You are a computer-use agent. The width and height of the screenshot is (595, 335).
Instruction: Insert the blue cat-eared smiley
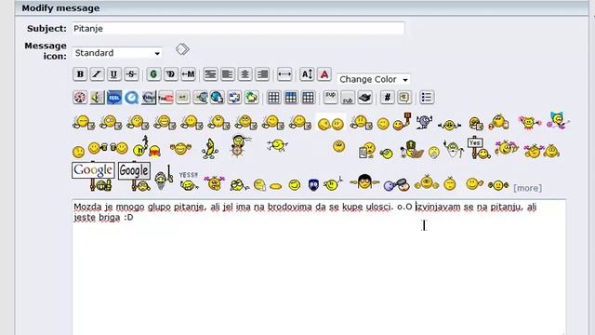coord(558,120)
